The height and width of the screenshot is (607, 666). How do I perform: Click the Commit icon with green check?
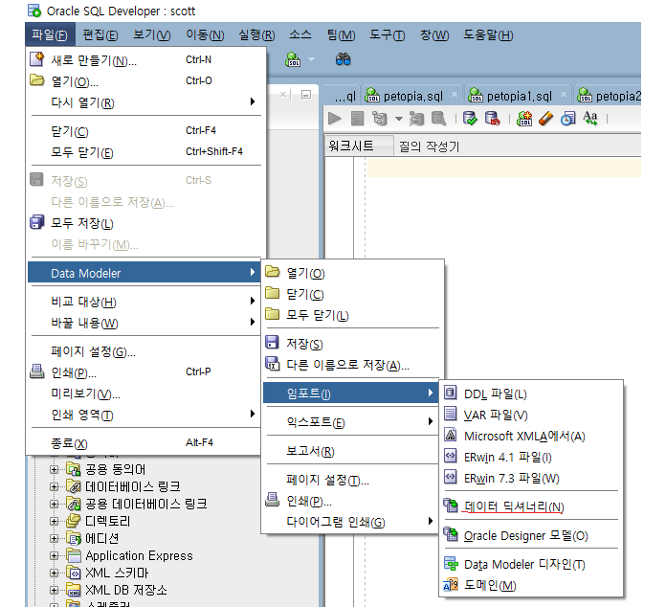470,119
